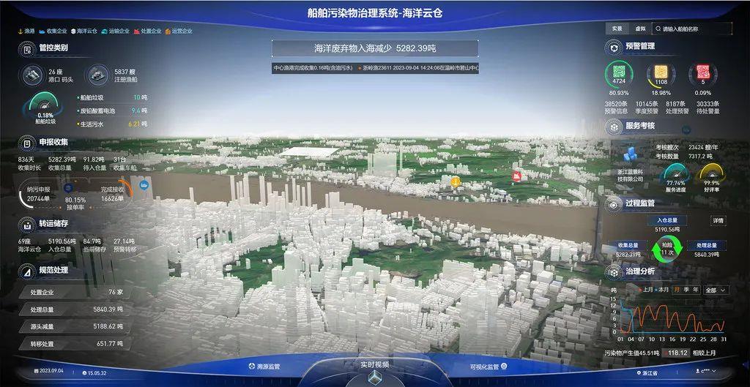Image resolution: width=750 pixels, height=387 pixels.
Task: Click the 处理总量 button in 过程监管
Action: (707, 246)
